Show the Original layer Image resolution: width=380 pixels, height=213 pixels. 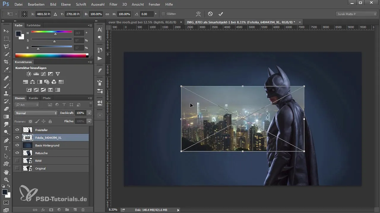point(17,168)
